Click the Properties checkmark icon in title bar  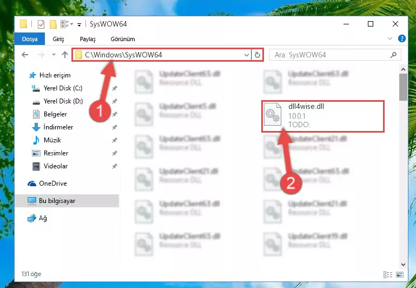click(41, 24)
